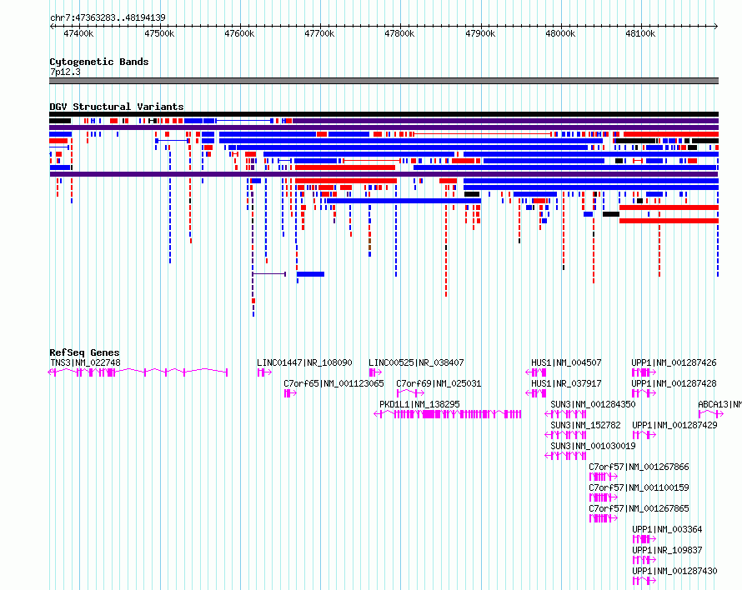The height and width of the screenshot is (590, 742).
Task: Click the gene glyph beneath C7orf65|NM_001123065
Action: [290, 393]
